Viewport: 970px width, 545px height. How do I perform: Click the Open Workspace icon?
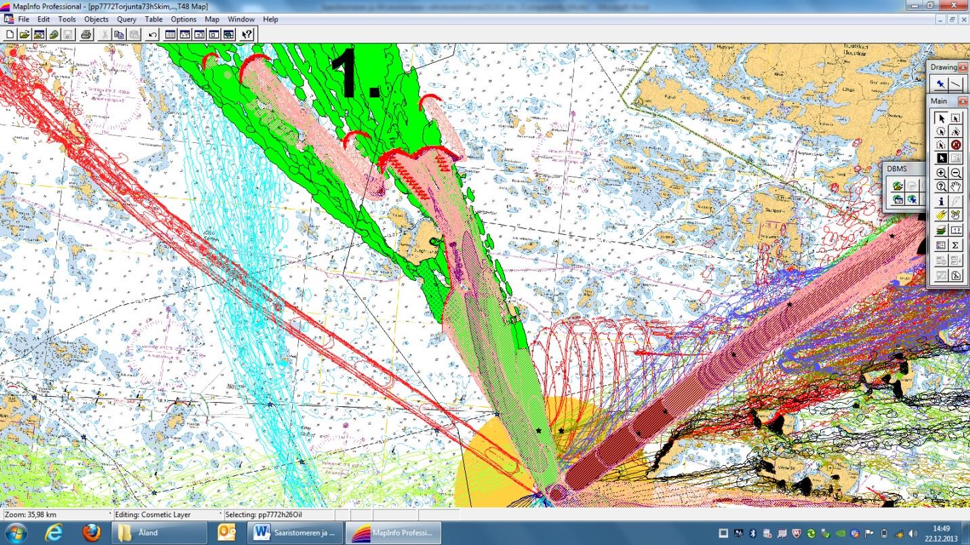pyautogui.click(x=39, y=35)
